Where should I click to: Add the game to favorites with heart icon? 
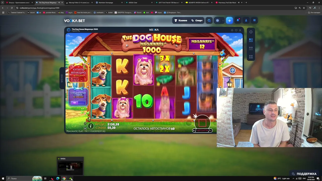click(236, 30)
